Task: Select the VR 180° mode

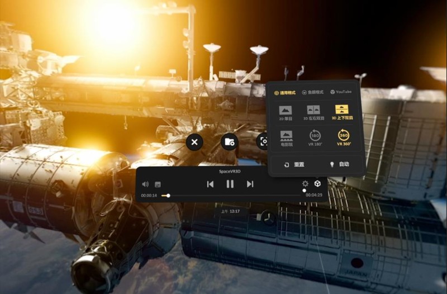Action: (315, 138)
